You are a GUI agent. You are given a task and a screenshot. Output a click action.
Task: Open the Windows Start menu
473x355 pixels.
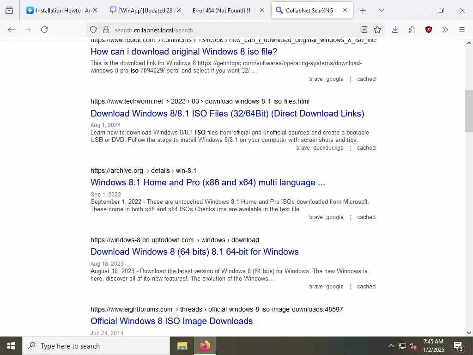pyautogui.click(x=11, y=346)
